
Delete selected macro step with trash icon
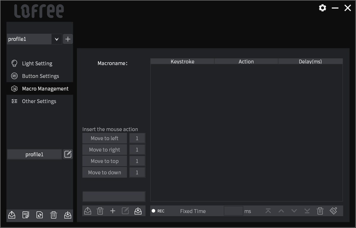point(320,211)
